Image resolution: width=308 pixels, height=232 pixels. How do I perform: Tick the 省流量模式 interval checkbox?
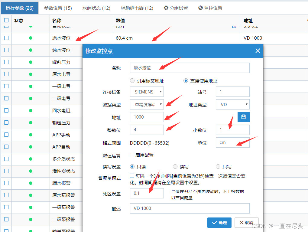pyautogui.click(x=132, y=176)
